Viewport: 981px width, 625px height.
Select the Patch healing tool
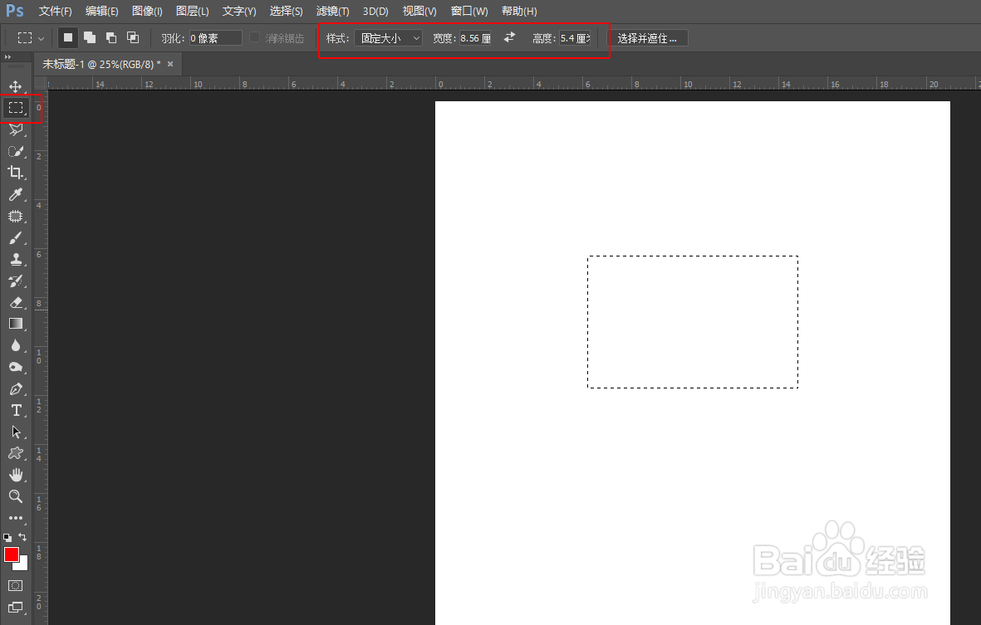(x=16, y=217)
